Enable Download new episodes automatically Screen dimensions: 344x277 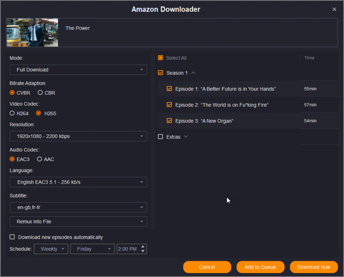tap(12, 237)
